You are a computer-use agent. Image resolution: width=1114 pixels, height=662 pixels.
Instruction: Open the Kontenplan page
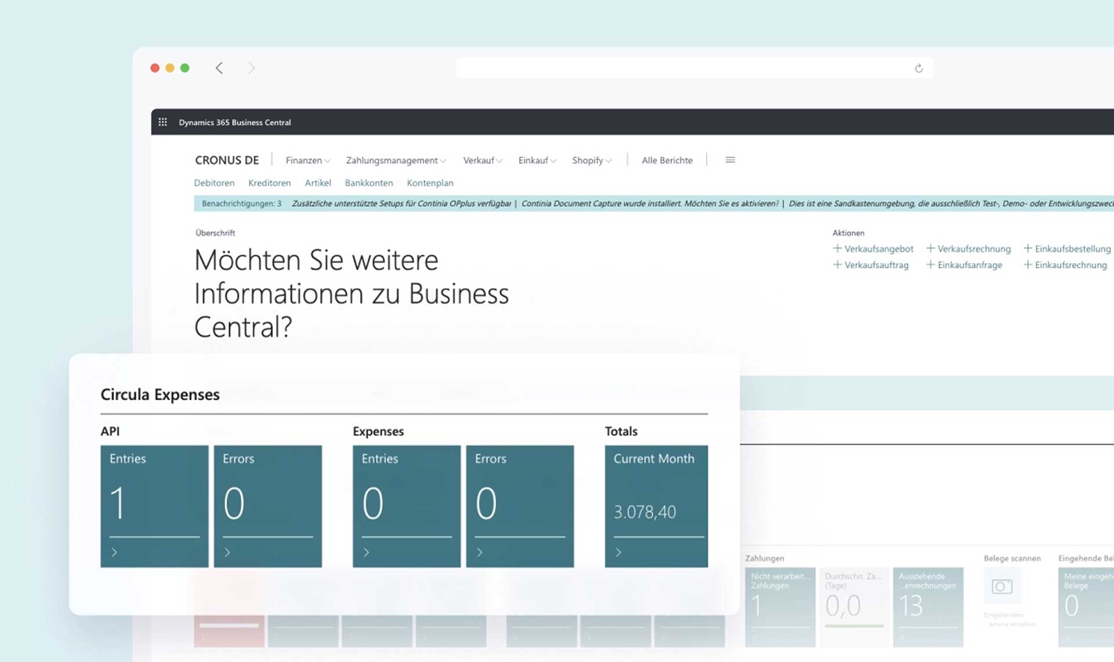pos(430,183)
